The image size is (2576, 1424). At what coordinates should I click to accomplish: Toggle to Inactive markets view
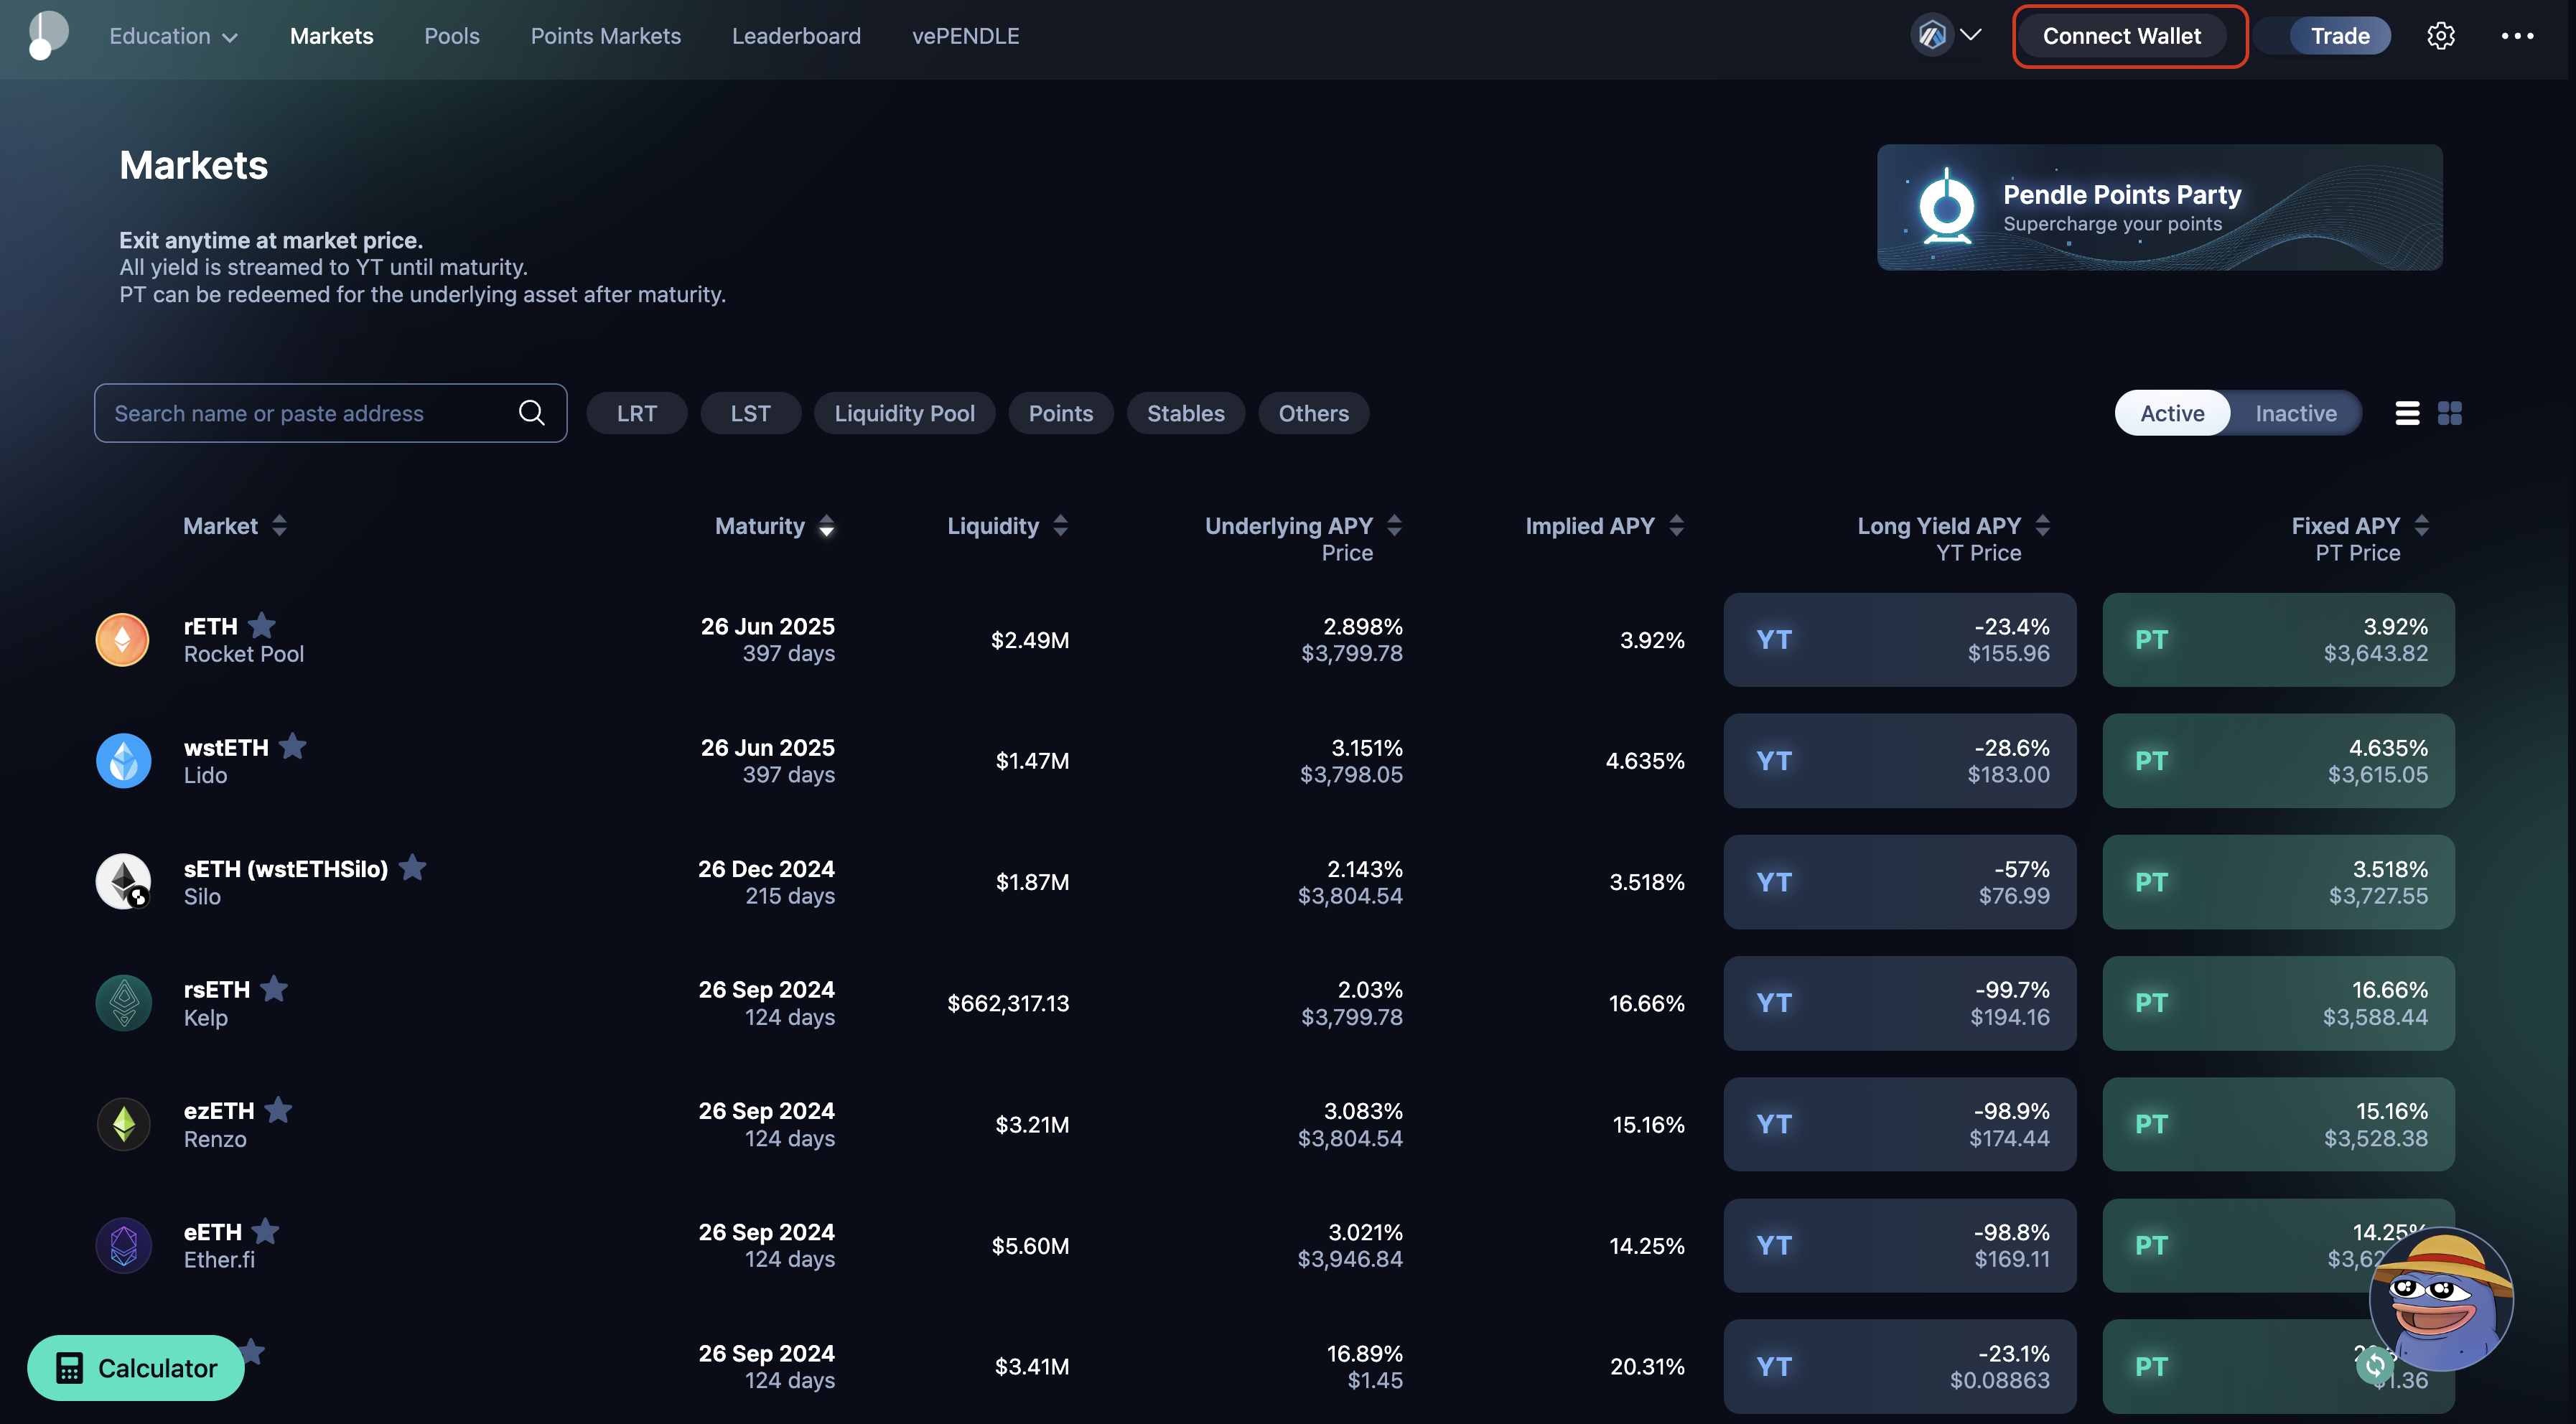click(2295, 411)
